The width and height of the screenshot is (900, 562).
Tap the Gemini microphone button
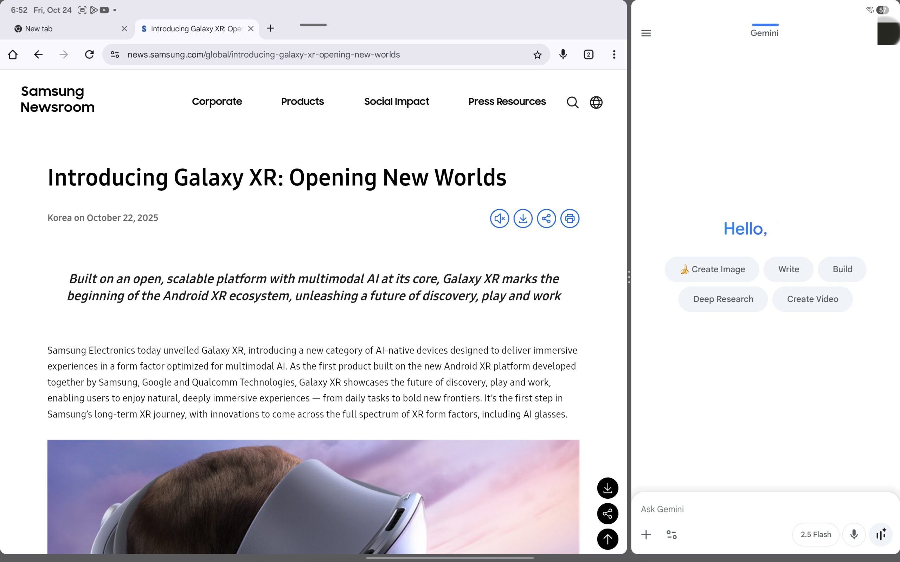(854, 535)
